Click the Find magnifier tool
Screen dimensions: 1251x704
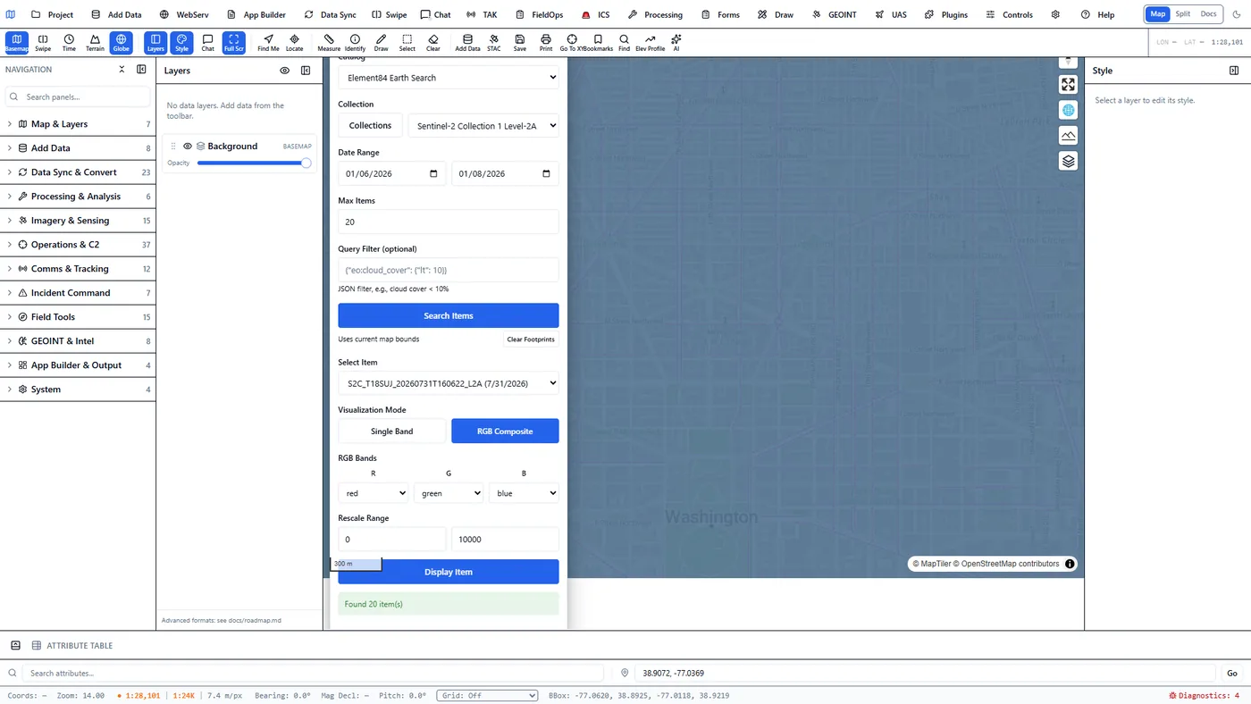tap(624, 42)
